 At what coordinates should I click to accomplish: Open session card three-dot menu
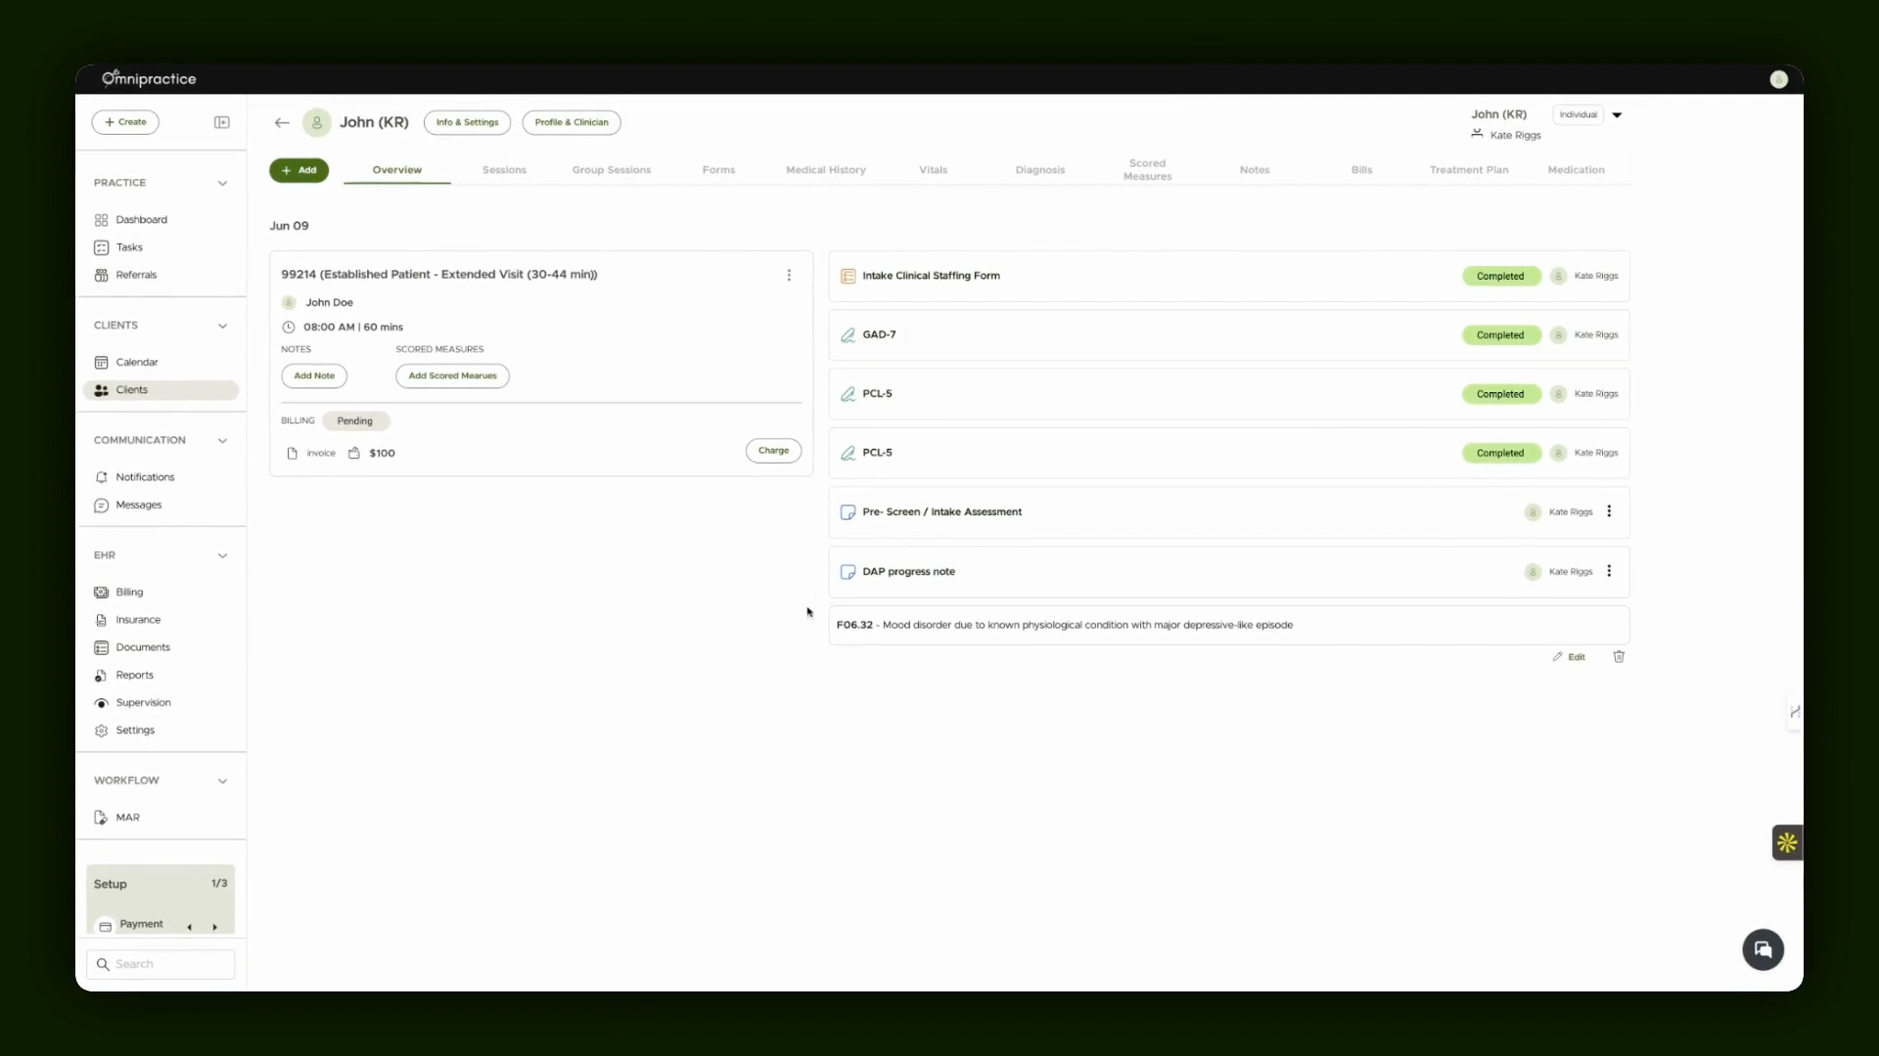789,275
